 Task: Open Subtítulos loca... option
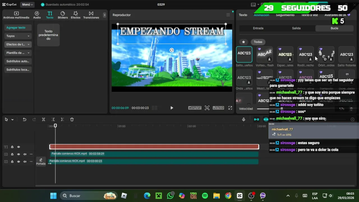[x=18, y=70]
